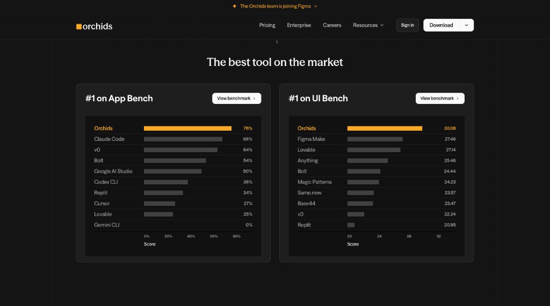550x306 pixels.
Task: Open the Enterprise page
Action: click(299, 25)
